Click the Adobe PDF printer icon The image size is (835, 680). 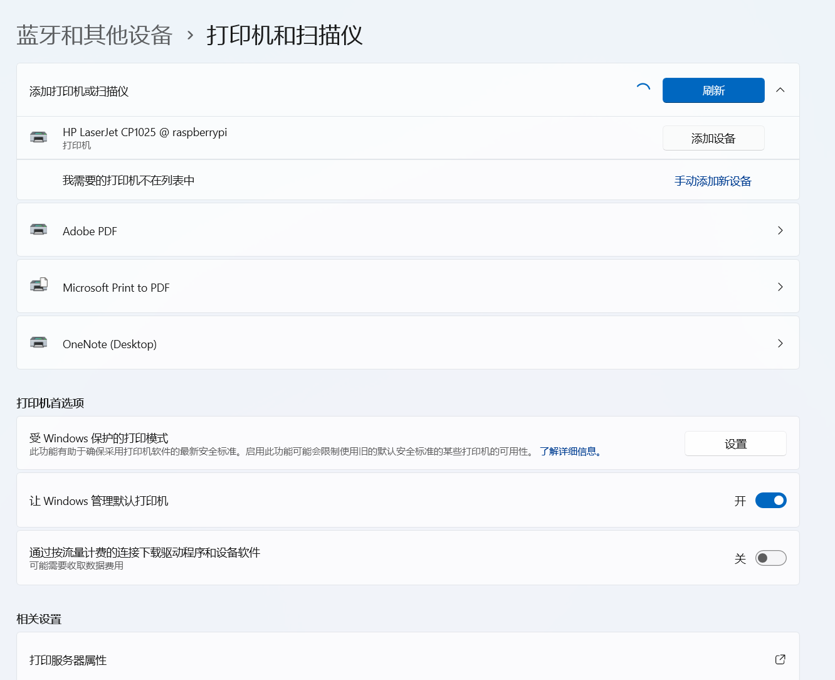[39, 230]
